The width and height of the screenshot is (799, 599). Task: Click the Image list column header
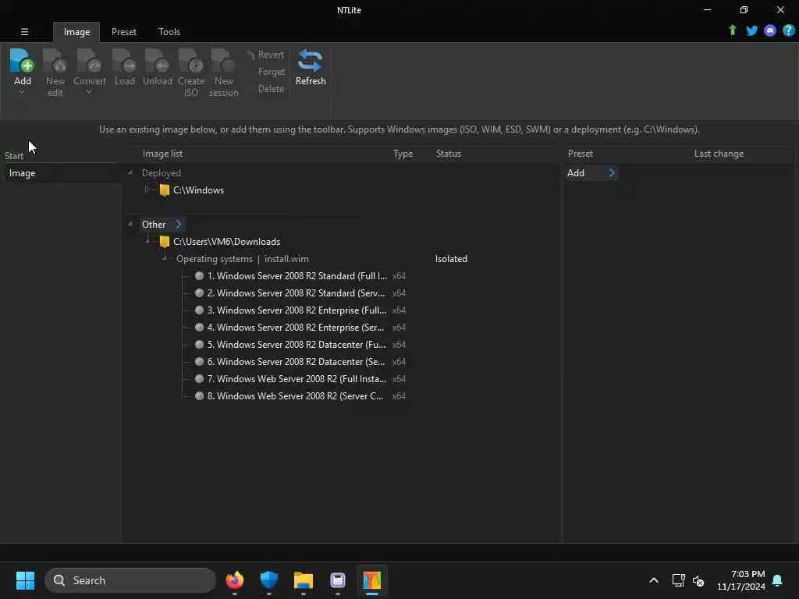(162, 154)
